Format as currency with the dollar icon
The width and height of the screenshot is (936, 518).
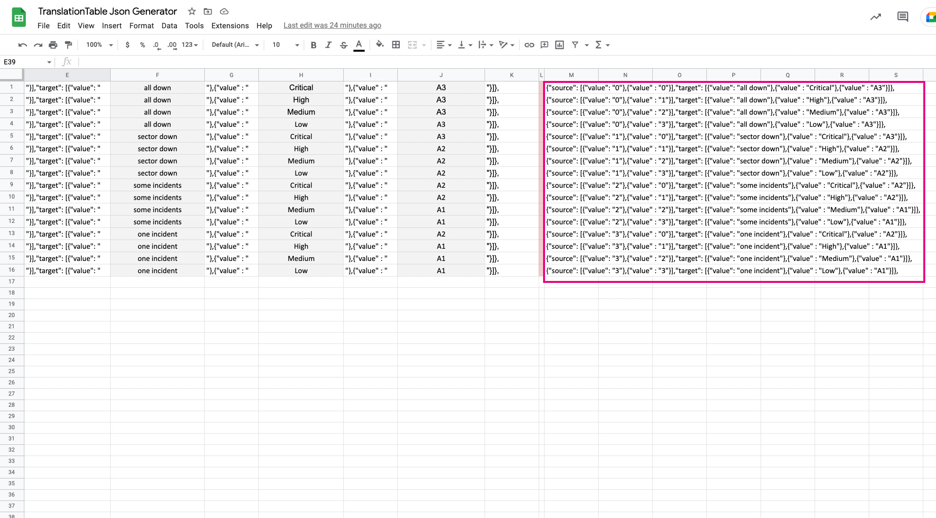click(x=128, y=45)
